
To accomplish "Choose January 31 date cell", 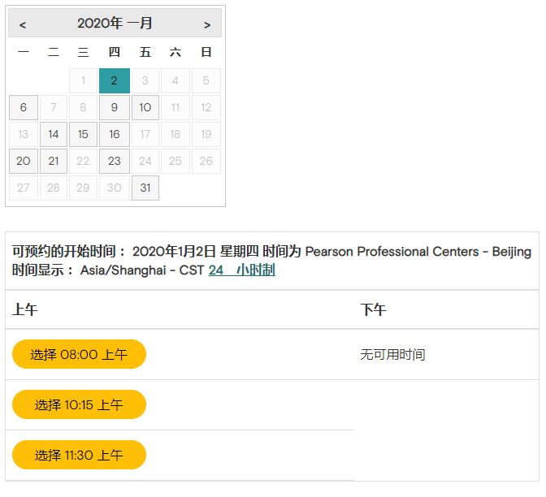I will [x=145, y=188].
